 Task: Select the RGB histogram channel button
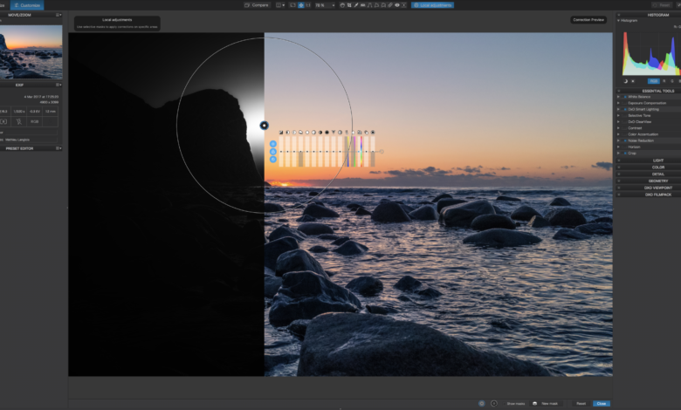pyautogui.click(x=652, y=81)
